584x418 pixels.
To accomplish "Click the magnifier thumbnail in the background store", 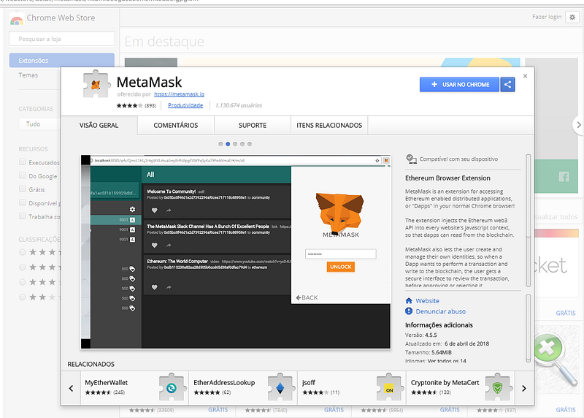I will (x=556, y=359).
